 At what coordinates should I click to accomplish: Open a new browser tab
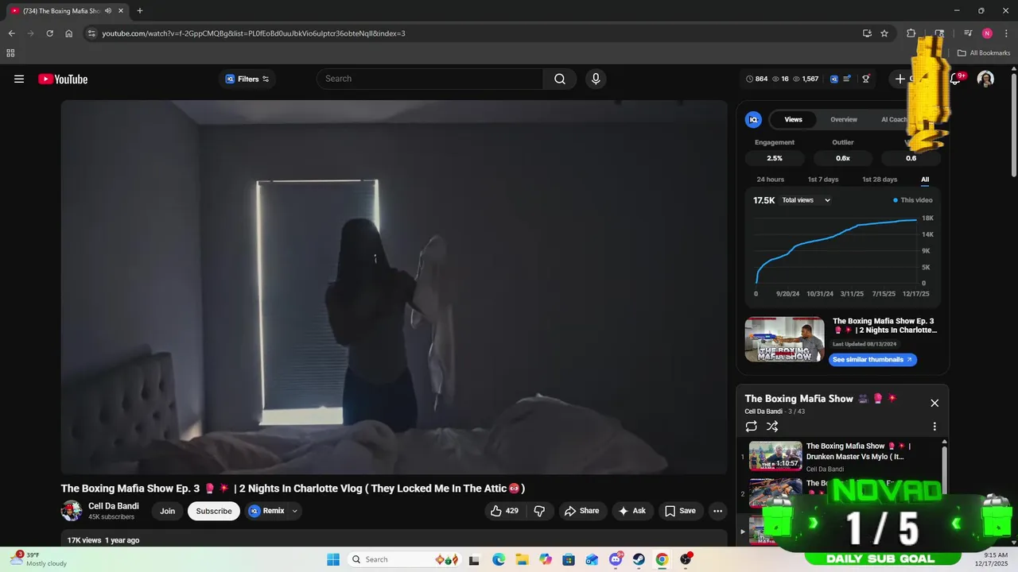coord(140,11)
